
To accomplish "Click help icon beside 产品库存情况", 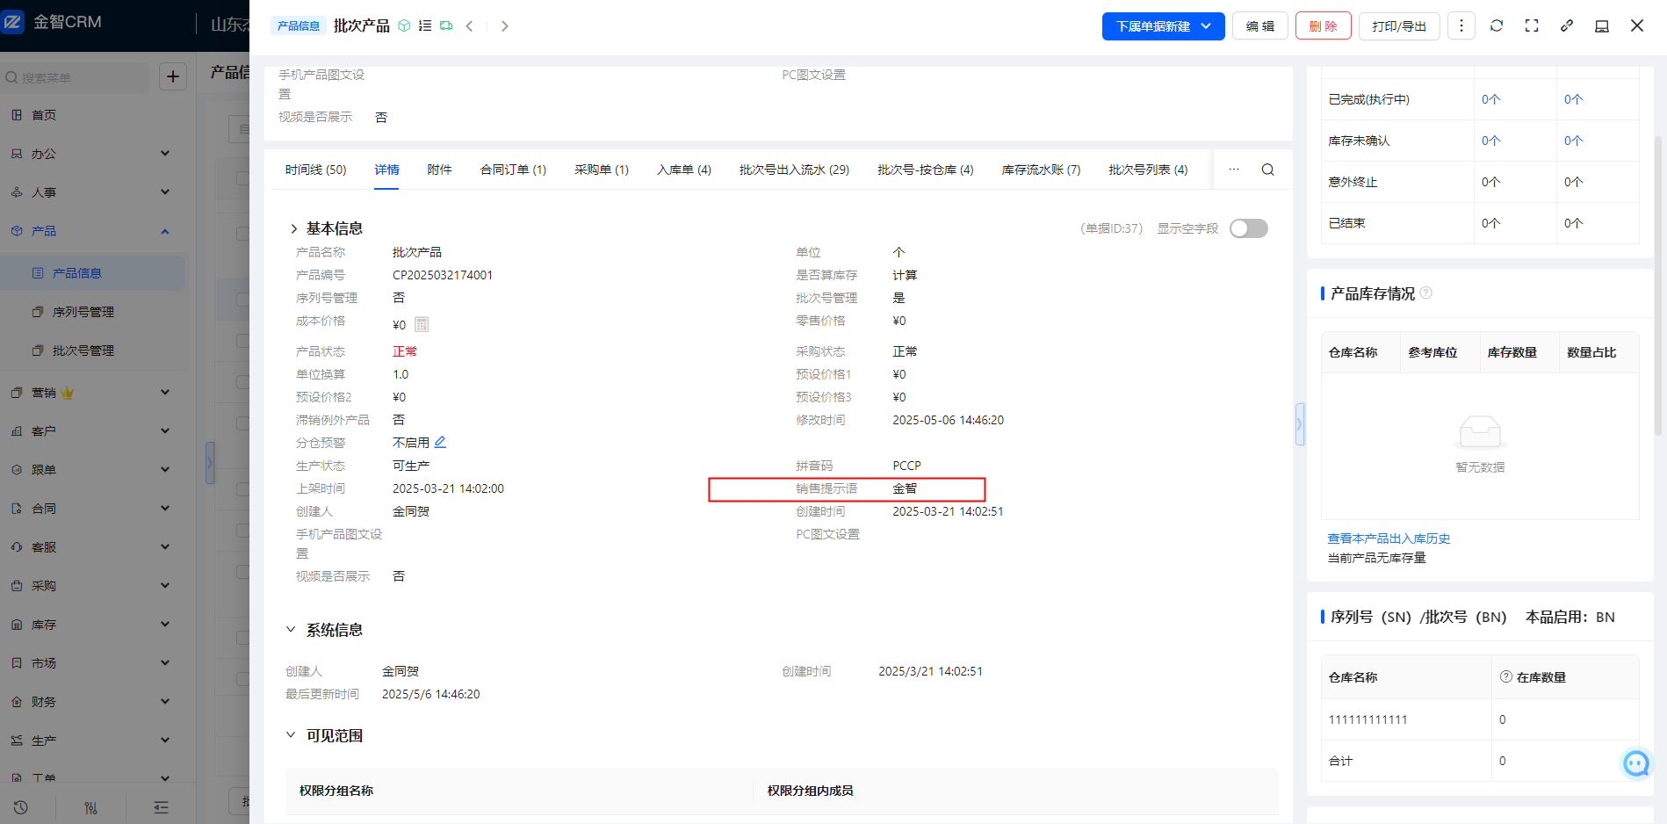I will point(1426,293).
